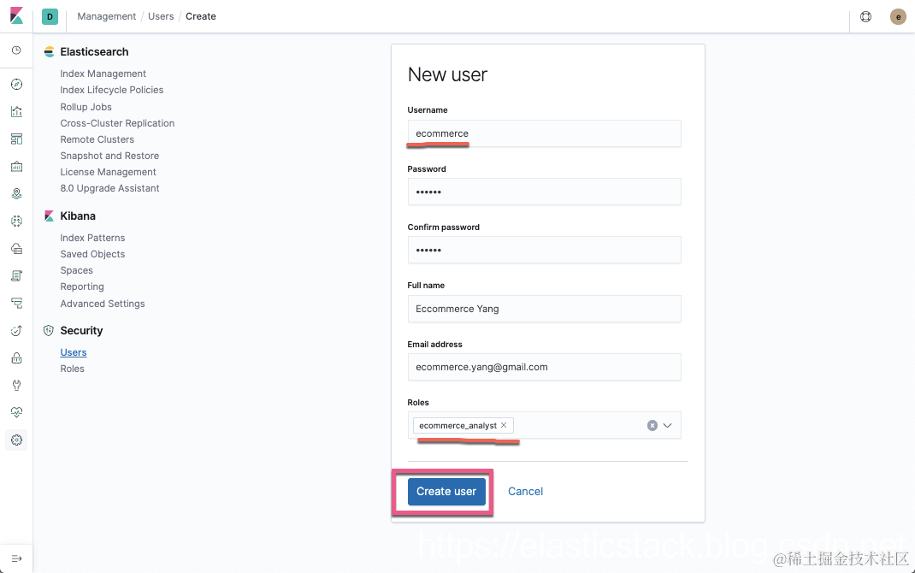This screenshot has height=573, width=915.
Task: Click the Create user button
Action: [x=446, y=491]
